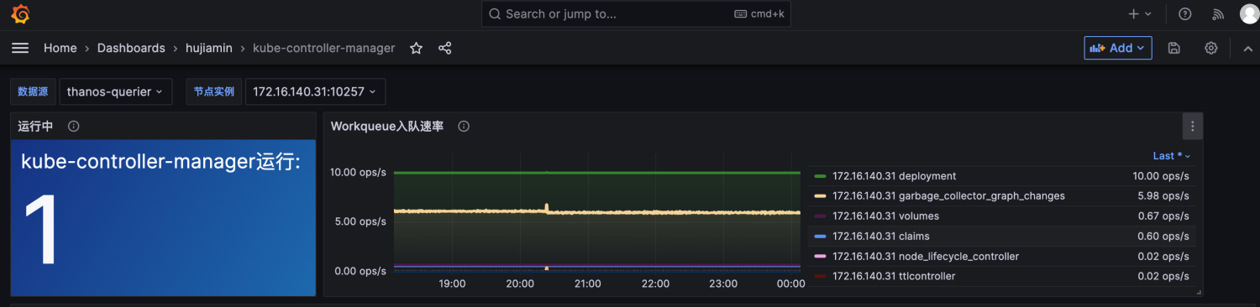Screen dimensions: 1260x307
Task: Click the 节点实例 variable label
Action: tap(213, 91)
